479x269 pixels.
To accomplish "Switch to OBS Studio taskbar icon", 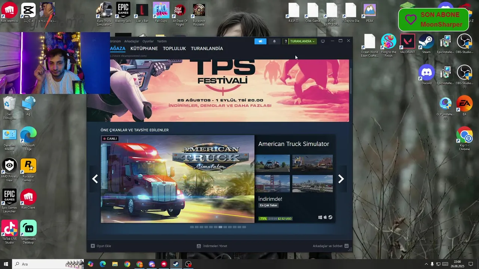I will coord(189,264).
